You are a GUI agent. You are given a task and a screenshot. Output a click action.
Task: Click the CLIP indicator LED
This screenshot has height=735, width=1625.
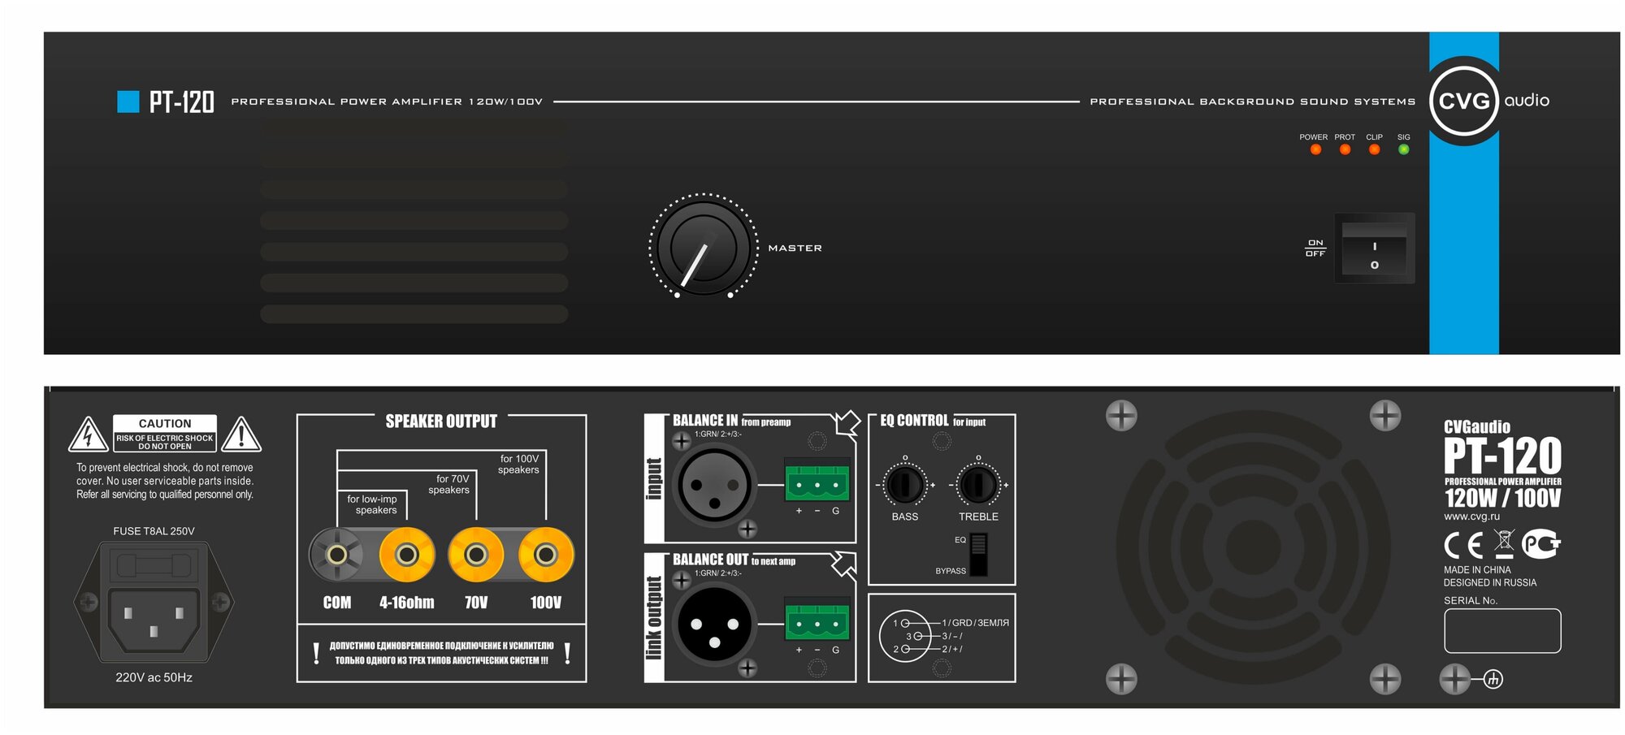[x=1374, y=149]
